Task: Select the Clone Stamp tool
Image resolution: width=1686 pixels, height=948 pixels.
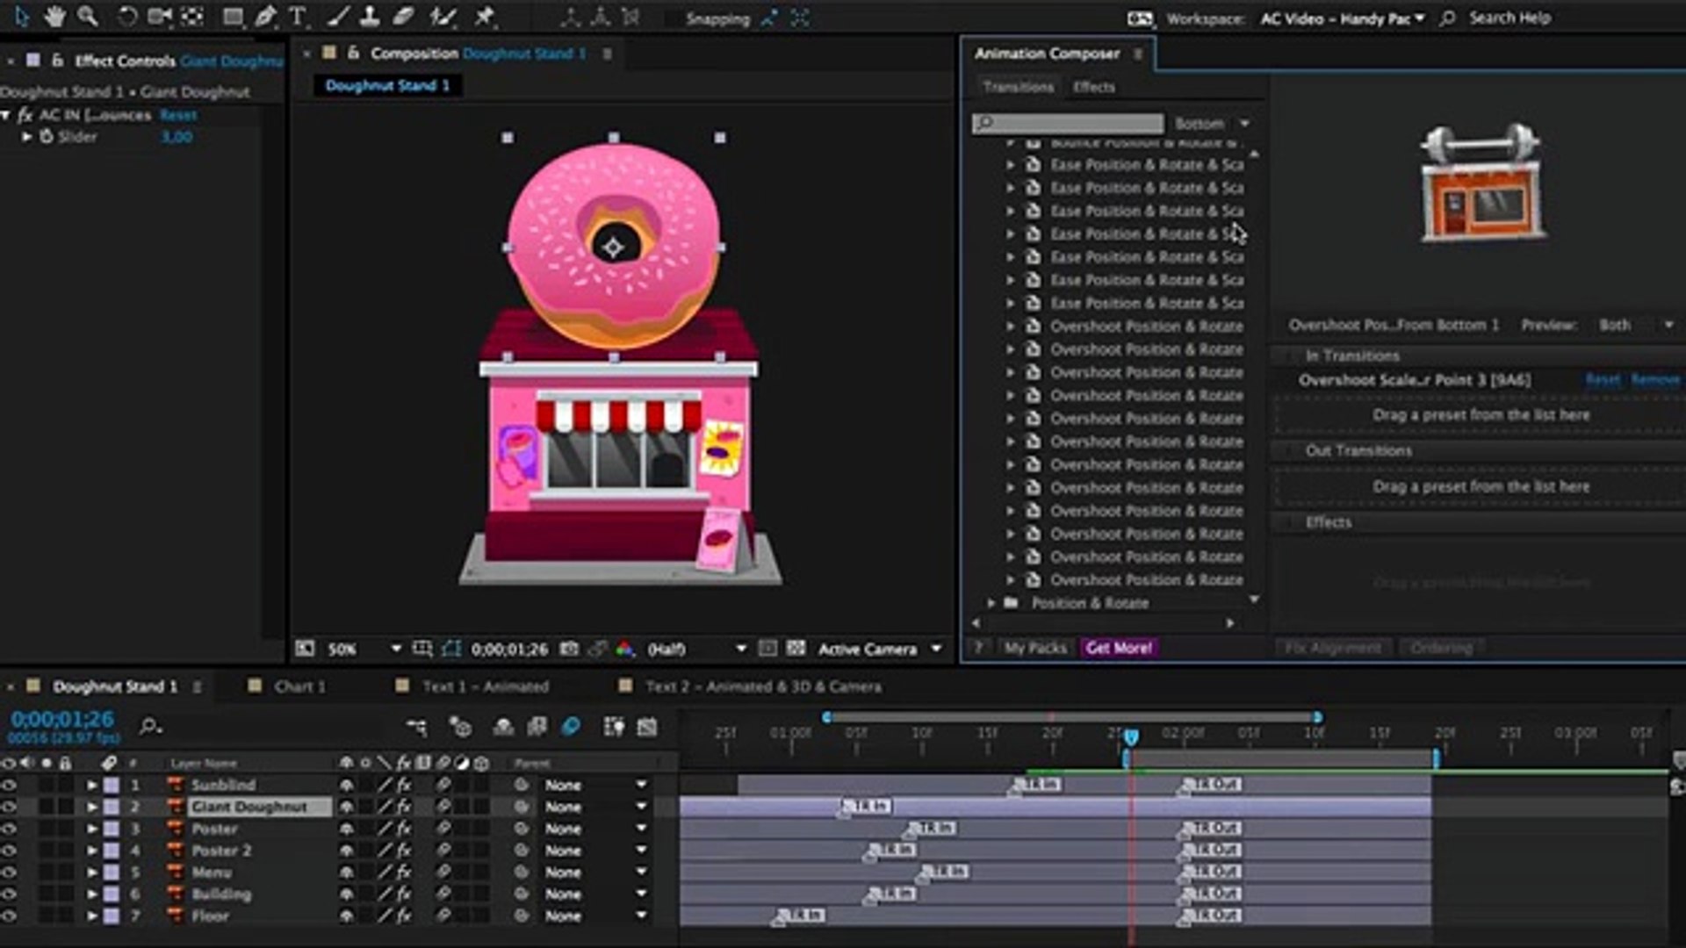Action: [370, 16]
